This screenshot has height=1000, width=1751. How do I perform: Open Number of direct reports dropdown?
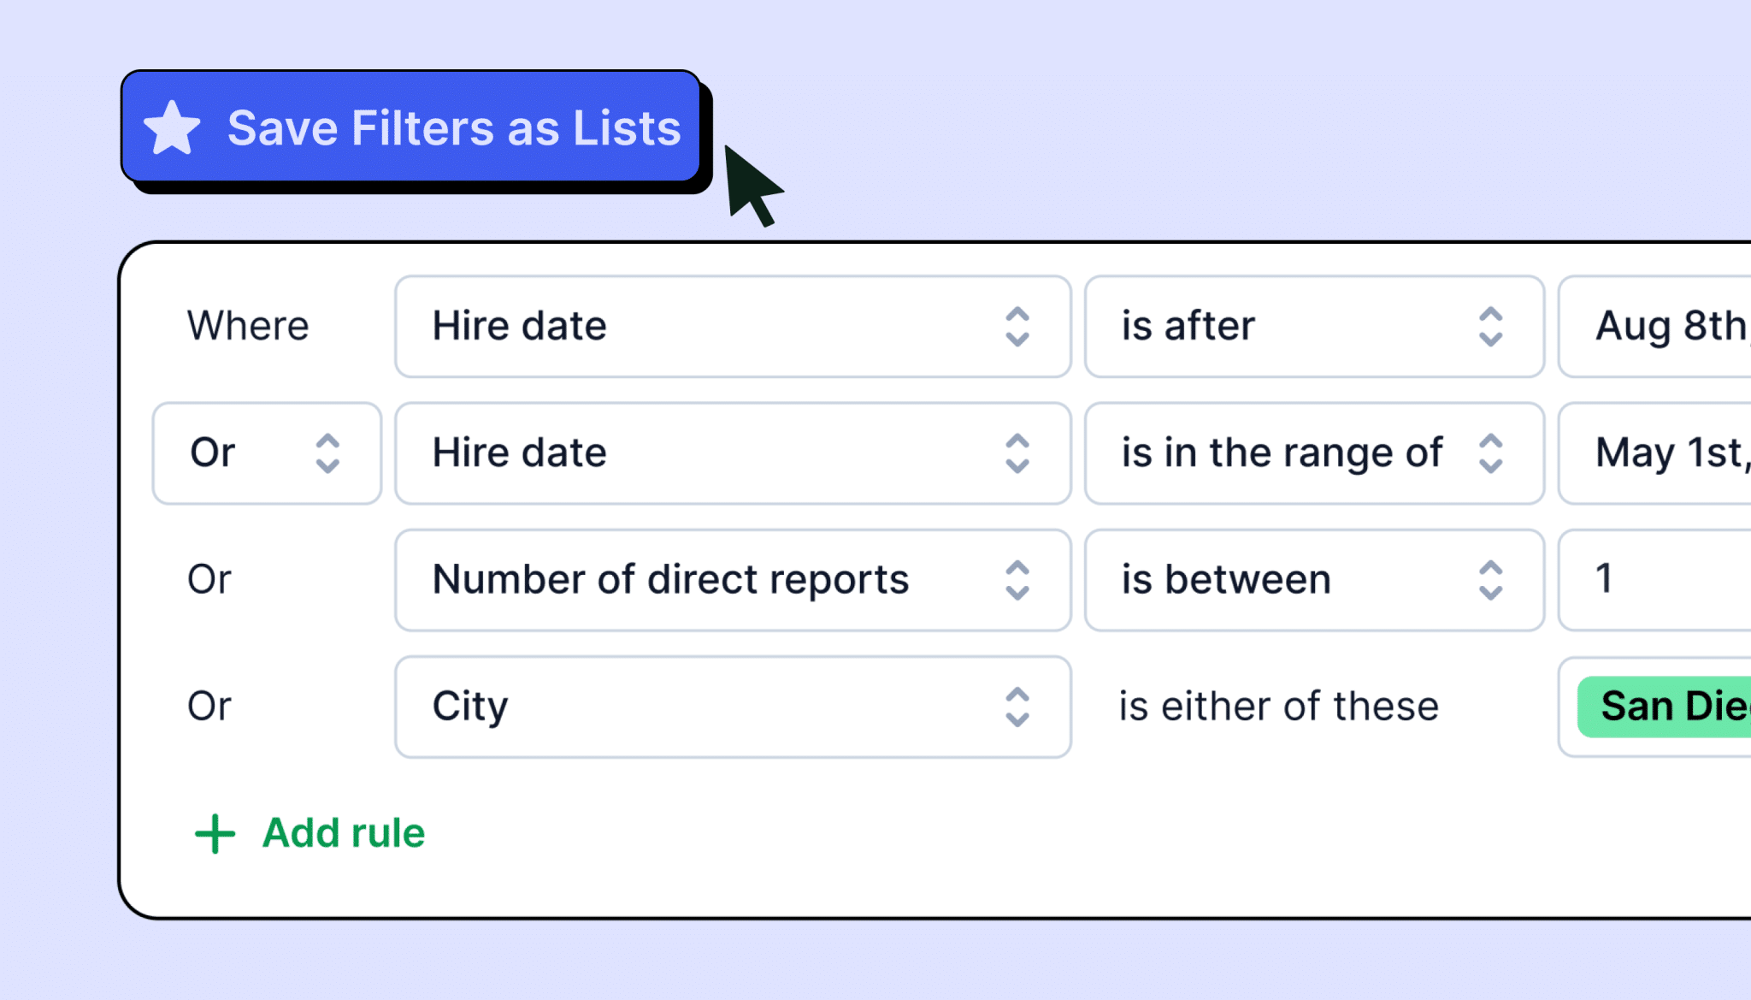733,580
